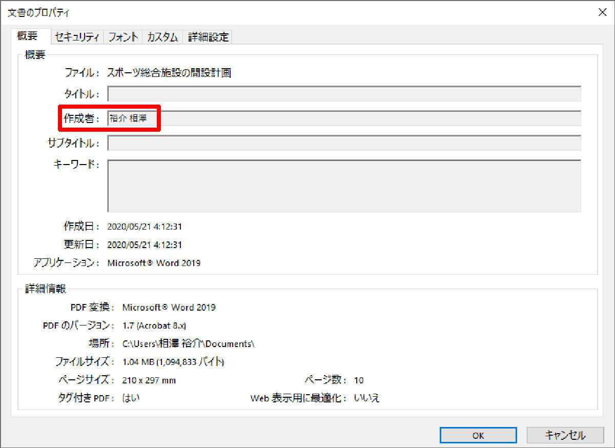Viewport: 615px width, 448px height.
Task: Click アプリケーション value Microsoft® Word 2019
Action: 154,263
